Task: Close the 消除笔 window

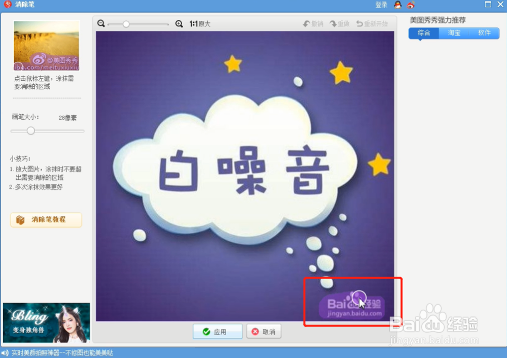Action: [500, 4]
